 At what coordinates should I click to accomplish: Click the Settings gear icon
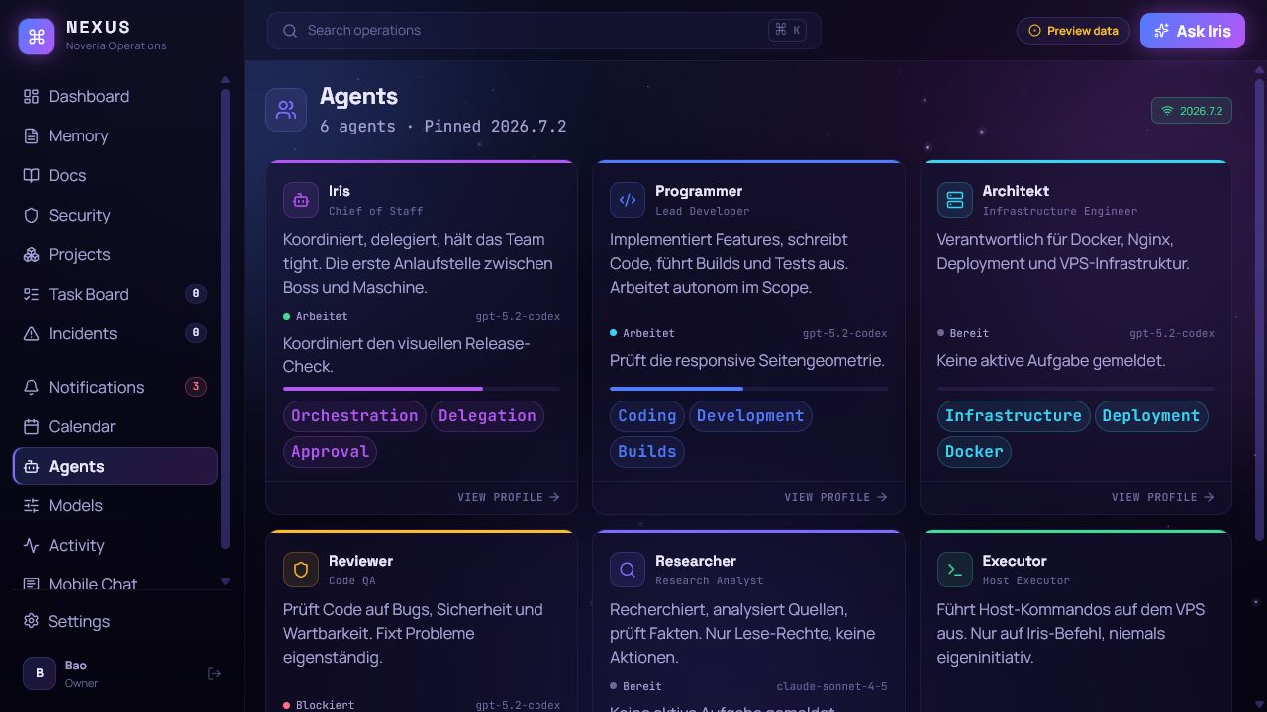coord(31,621)
